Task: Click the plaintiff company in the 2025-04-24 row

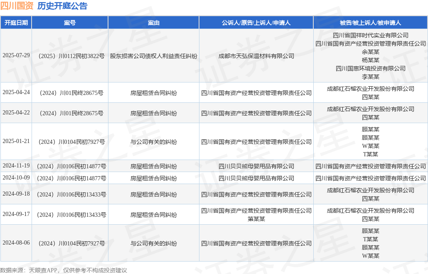Action: click(x=256, y=93)
